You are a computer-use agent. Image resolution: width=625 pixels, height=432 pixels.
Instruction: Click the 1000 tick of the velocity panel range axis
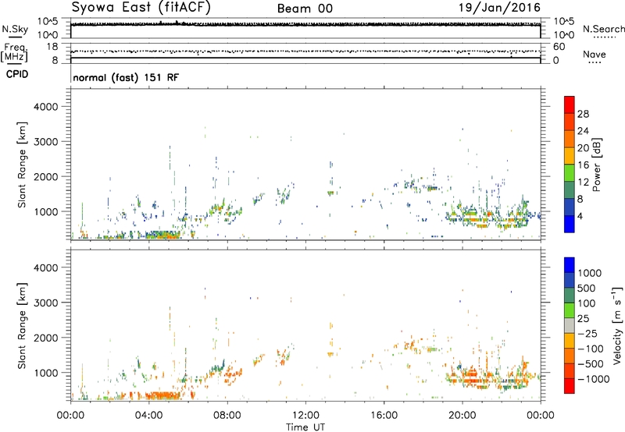coord(45,373)
